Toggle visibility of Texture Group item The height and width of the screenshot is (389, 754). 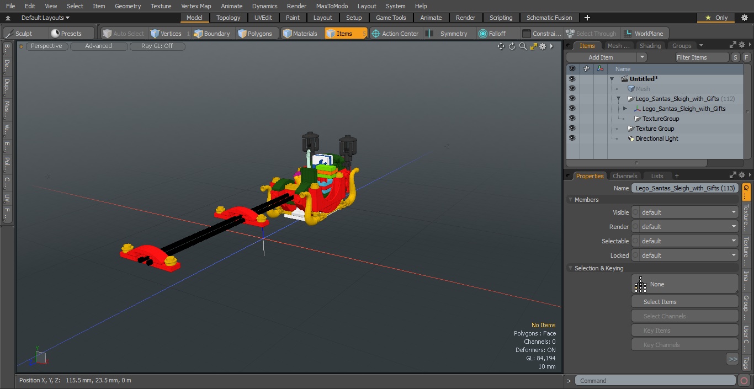[x=572, y=129]
